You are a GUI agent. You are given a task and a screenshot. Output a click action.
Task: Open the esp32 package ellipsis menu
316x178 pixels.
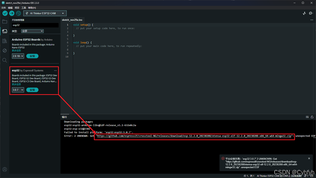tap(56, 71)
